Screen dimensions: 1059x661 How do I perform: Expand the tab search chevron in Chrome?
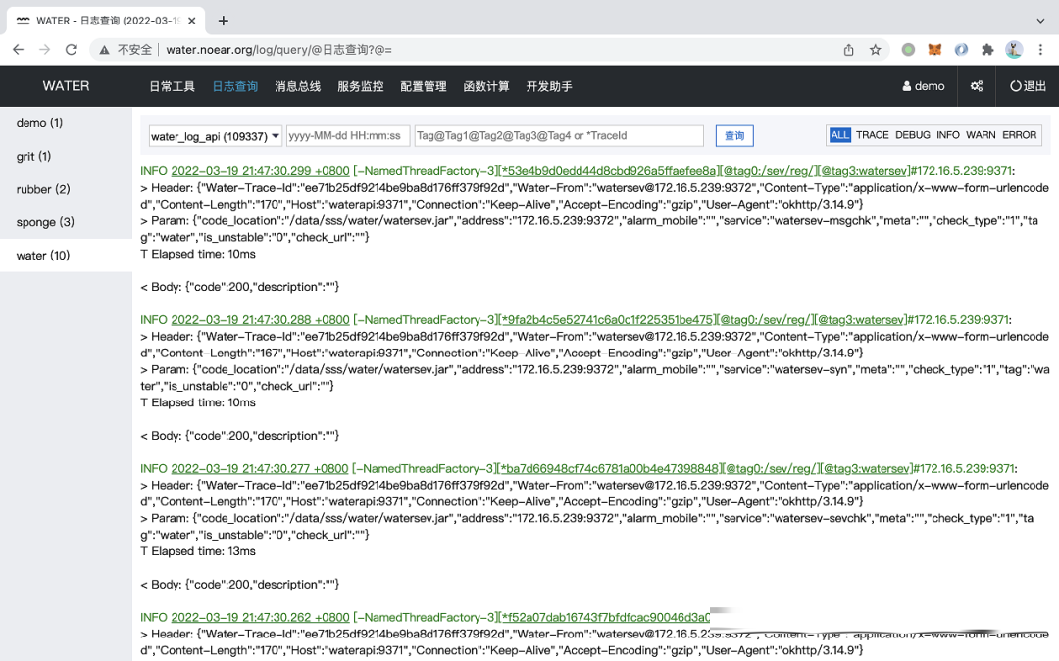[x=1040, y=21]
